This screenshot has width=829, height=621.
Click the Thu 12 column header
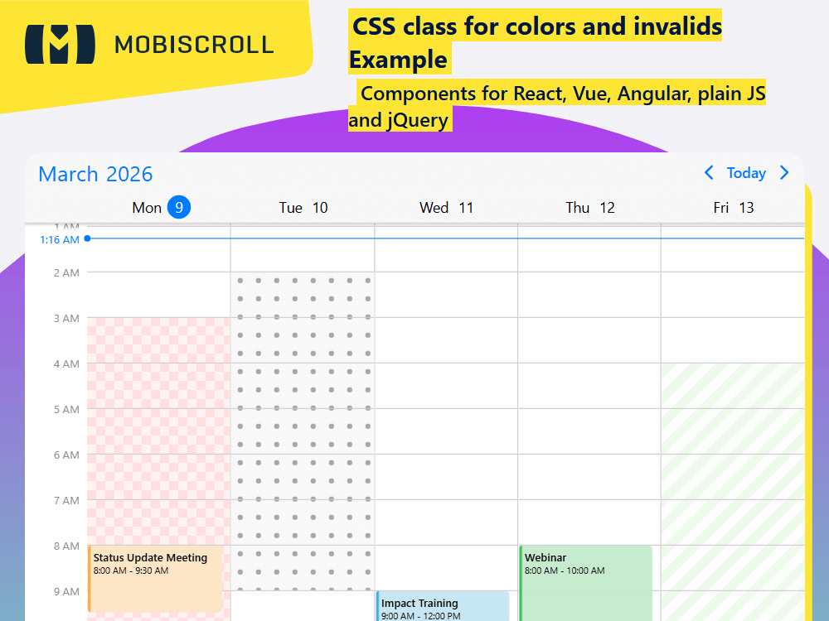pos(590,207)
